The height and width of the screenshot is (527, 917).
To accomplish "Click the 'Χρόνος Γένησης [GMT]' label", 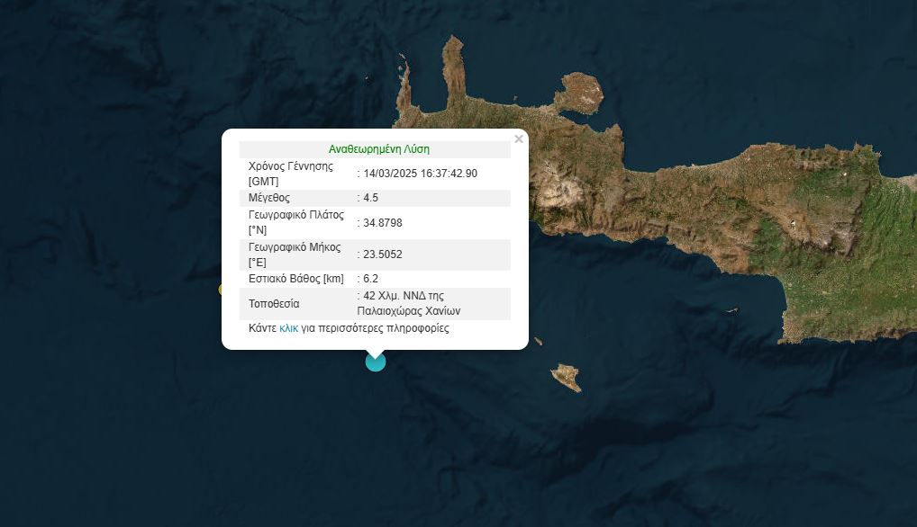I will pos(290,174).
